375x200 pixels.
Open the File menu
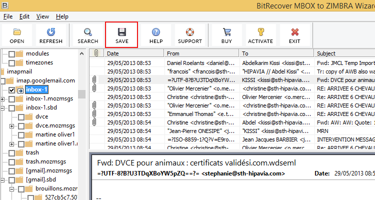8,16
